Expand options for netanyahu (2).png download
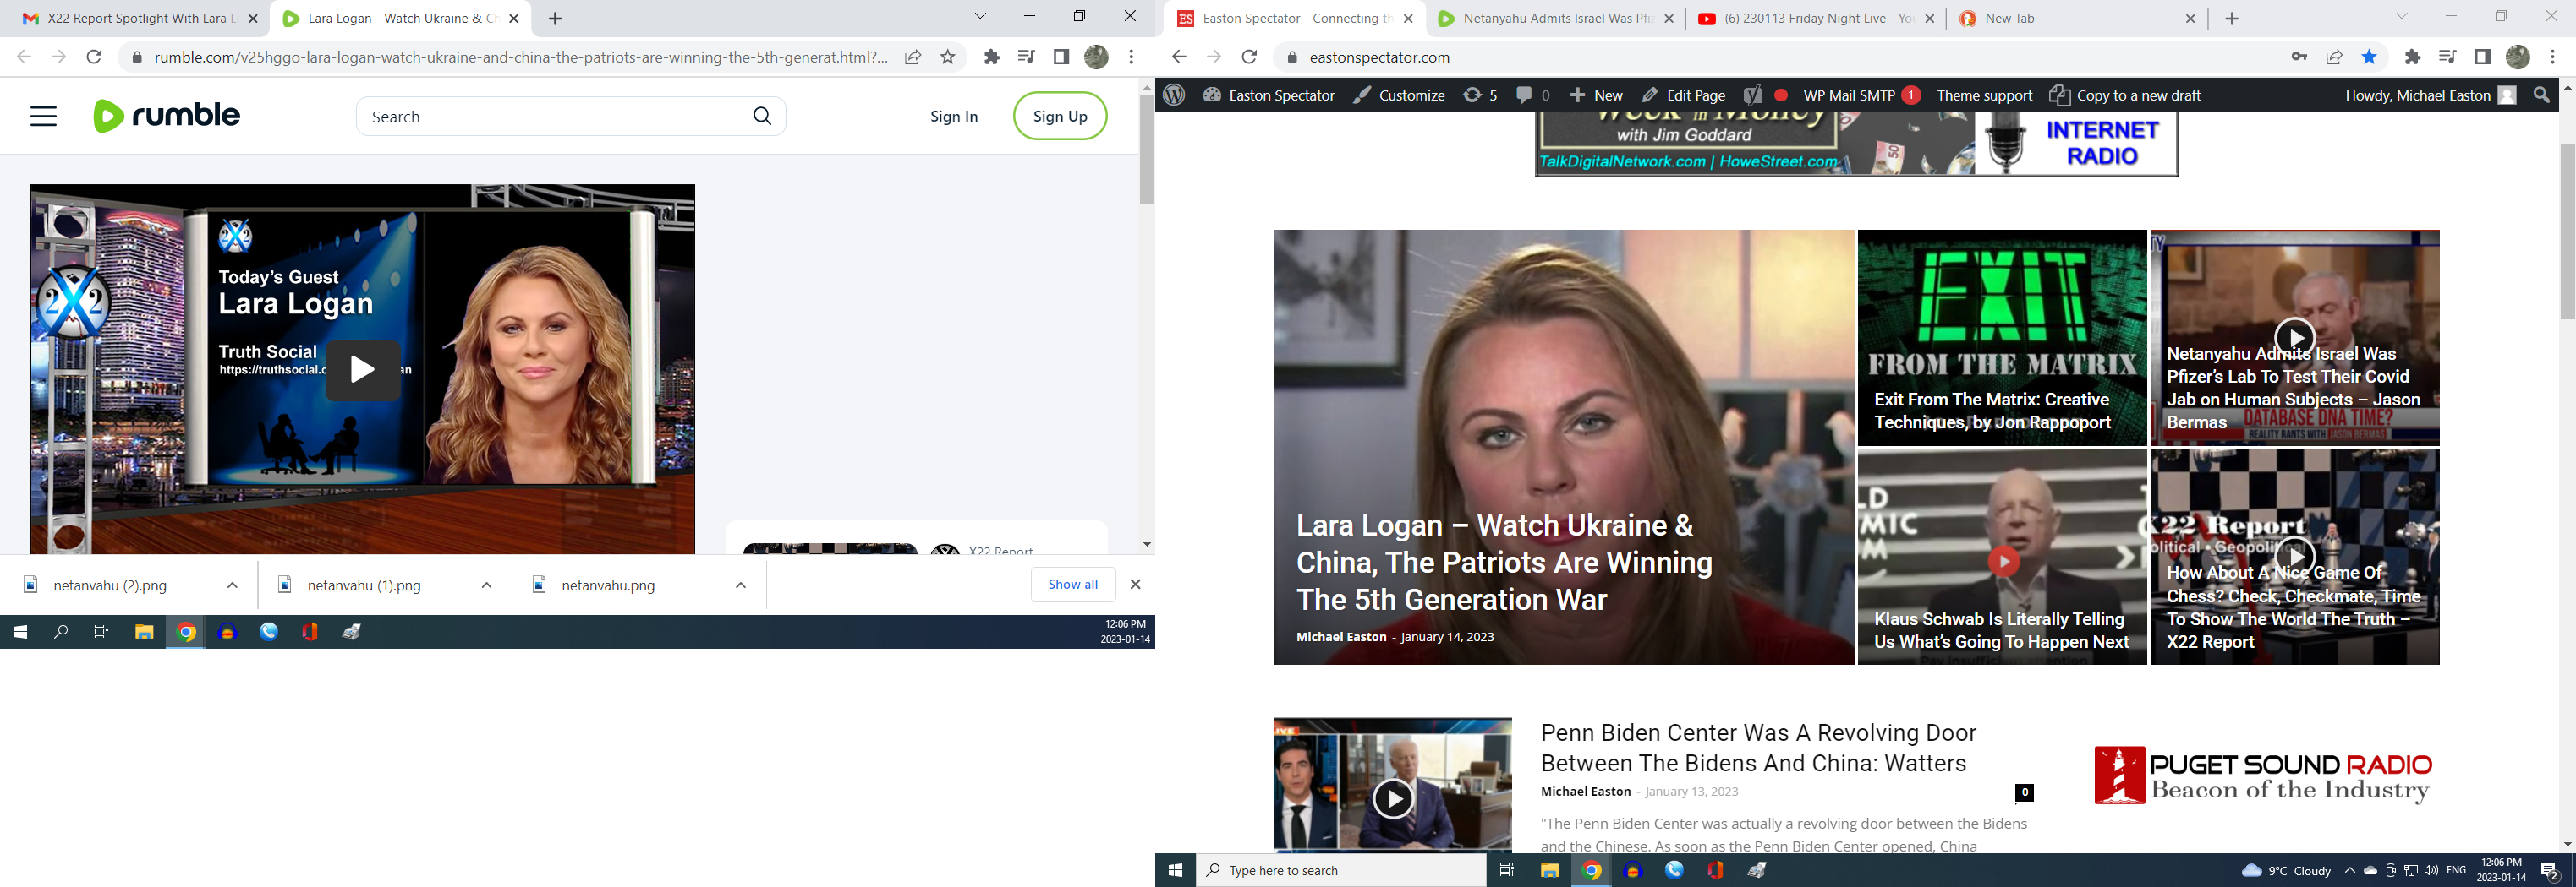 [x=232, y=585]
